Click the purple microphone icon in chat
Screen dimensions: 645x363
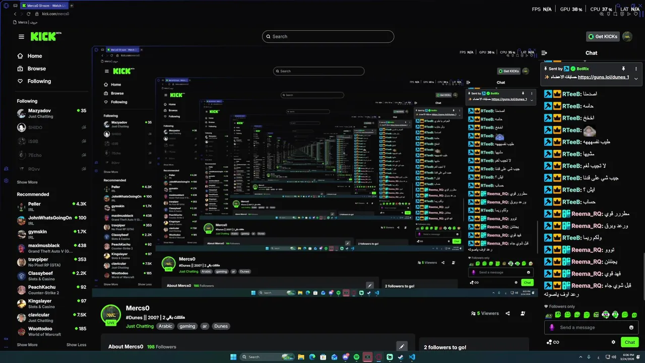[x=552, y=327]
